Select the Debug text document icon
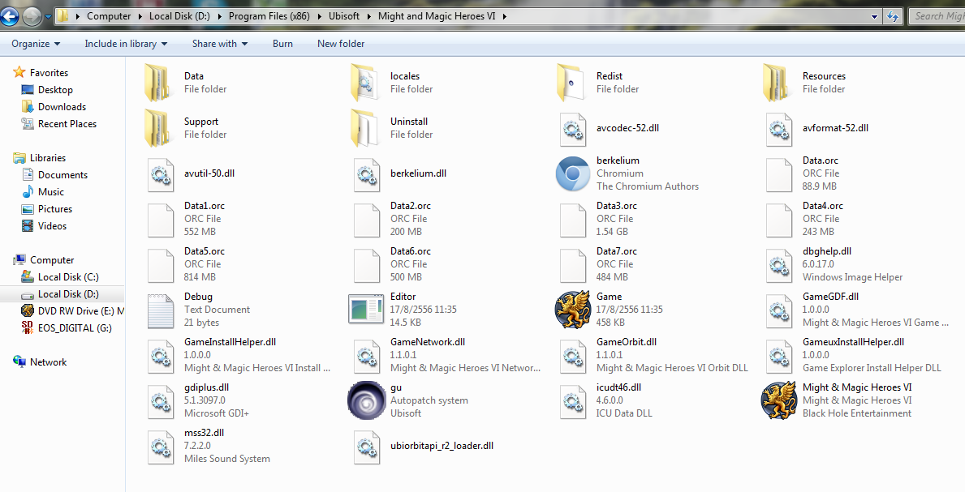965x492 pixels. (x=161, y=310)
